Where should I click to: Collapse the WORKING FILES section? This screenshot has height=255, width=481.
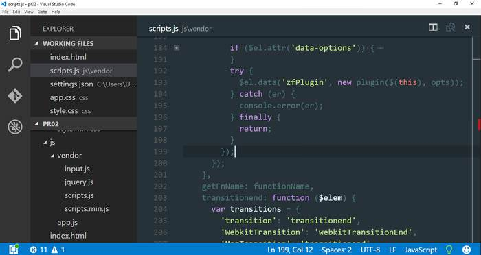[x=37, y=43]
